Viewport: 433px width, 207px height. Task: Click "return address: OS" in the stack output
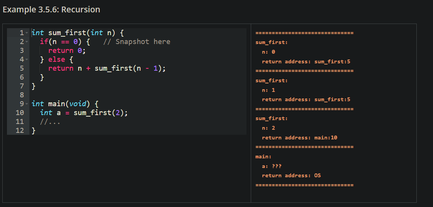click(291, 176)
